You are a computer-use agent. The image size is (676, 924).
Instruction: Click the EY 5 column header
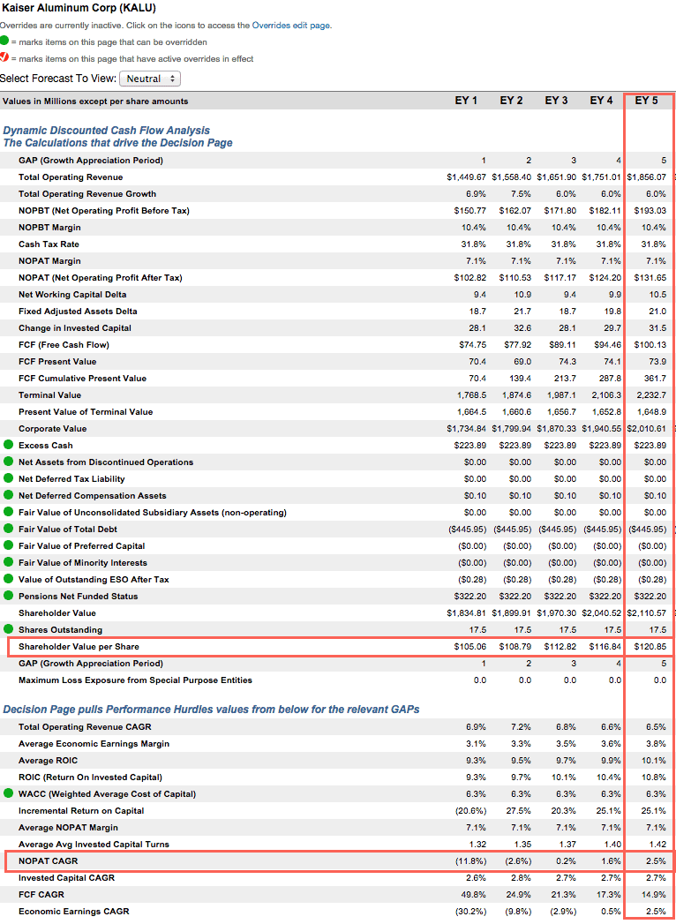pyautogui.click(x=646, y=101)
